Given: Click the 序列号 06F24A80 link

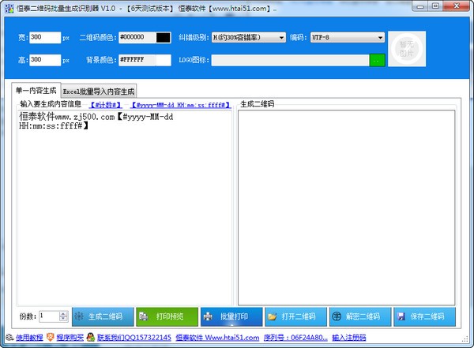Looking at the screenshot, I should point(295,338).
